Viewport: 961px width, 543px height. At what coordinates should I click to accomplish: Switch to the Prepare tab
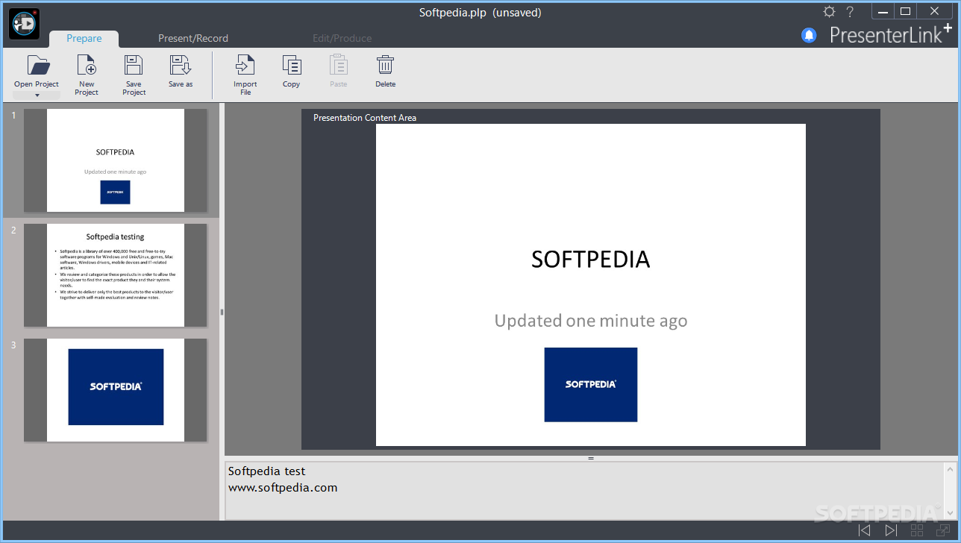pos(84,39)
